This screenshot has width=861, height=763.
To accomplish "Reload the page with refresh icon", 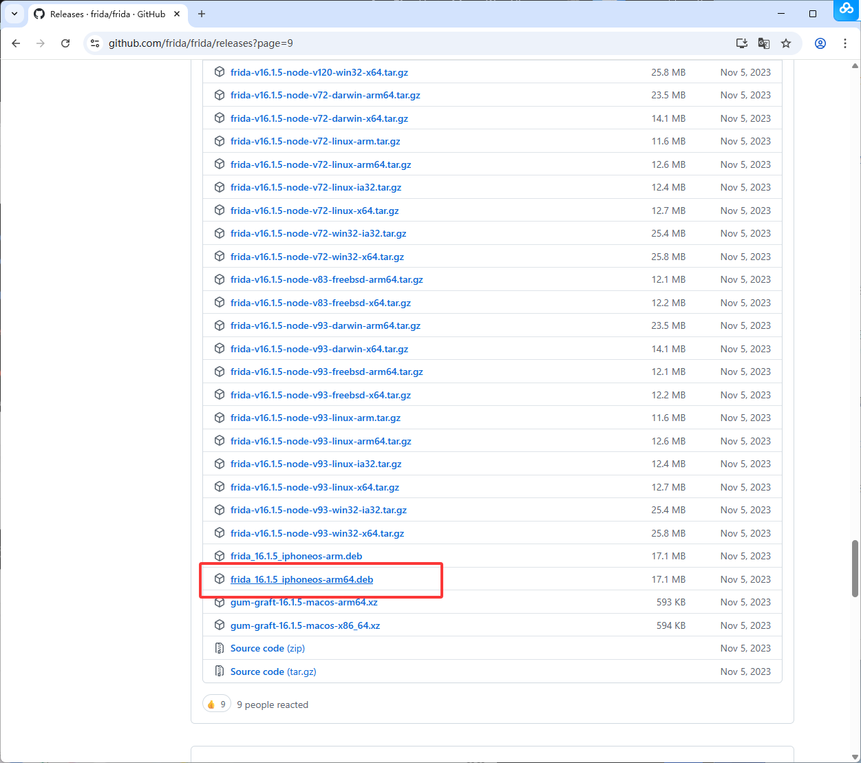I will click(x=65, y=43).
